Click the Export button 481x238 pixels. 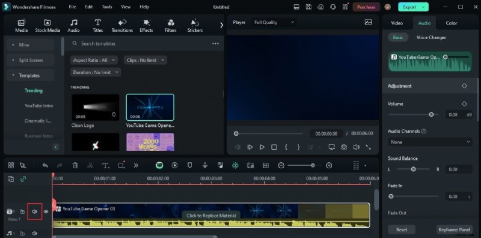click(x=413, y=7)
